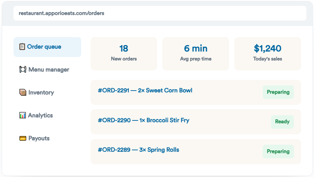Switch to the Analytics page
Screen dimensions: 314x177
(x=47, y=115)
